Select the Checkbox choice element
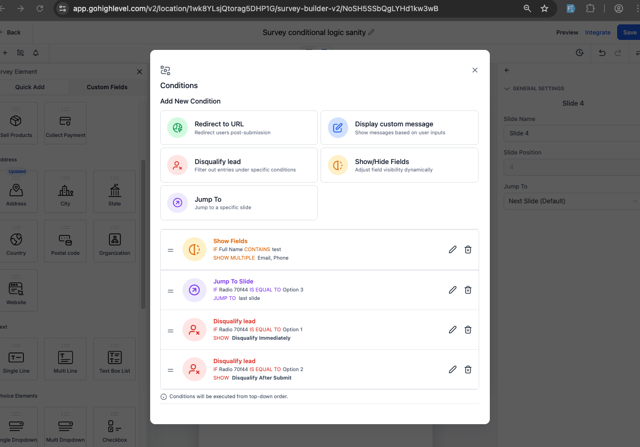The height and width of the screenshot is (447, 640). tap(114, 426)
